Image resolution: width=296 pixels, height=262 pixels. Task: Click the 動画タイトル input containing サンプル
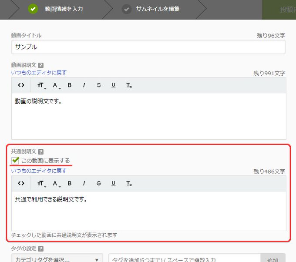tap(148, 47)
